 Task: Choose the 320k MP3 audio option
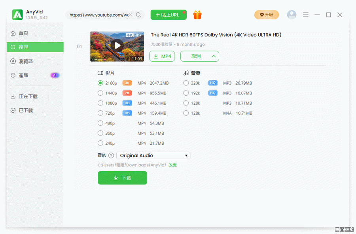186,83
